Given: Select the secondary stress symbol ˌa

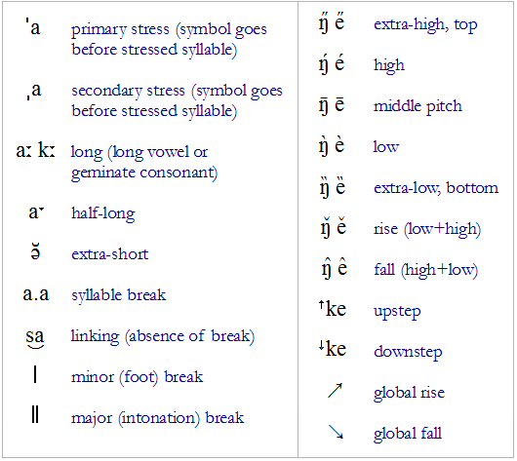Looking at the screenshot, I should point(34,91).
